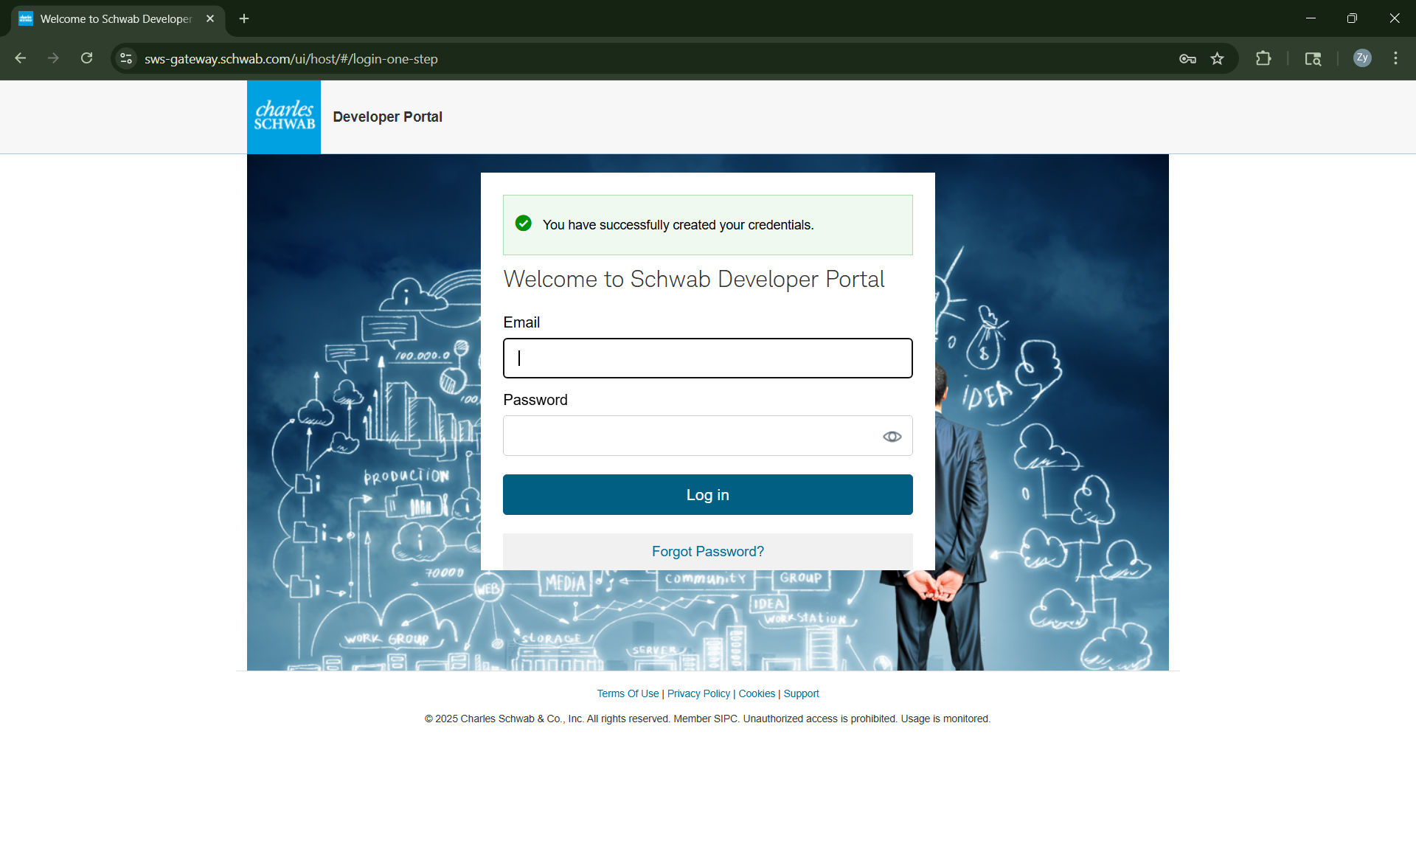The width and height of the screenshot is (1416, 841).
Task: View the Privacy Policy
Action: coord(698,693)
